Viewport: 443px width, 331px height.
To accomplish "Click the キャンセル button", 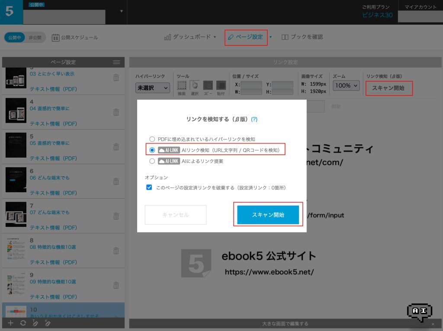I will click(175, 215).
